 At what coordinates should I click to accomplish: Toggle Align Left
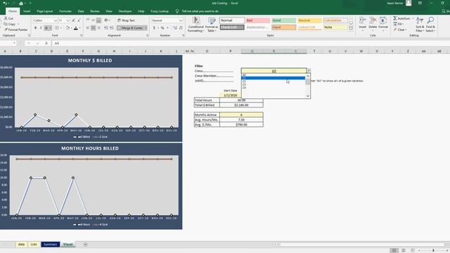[88, 28]
